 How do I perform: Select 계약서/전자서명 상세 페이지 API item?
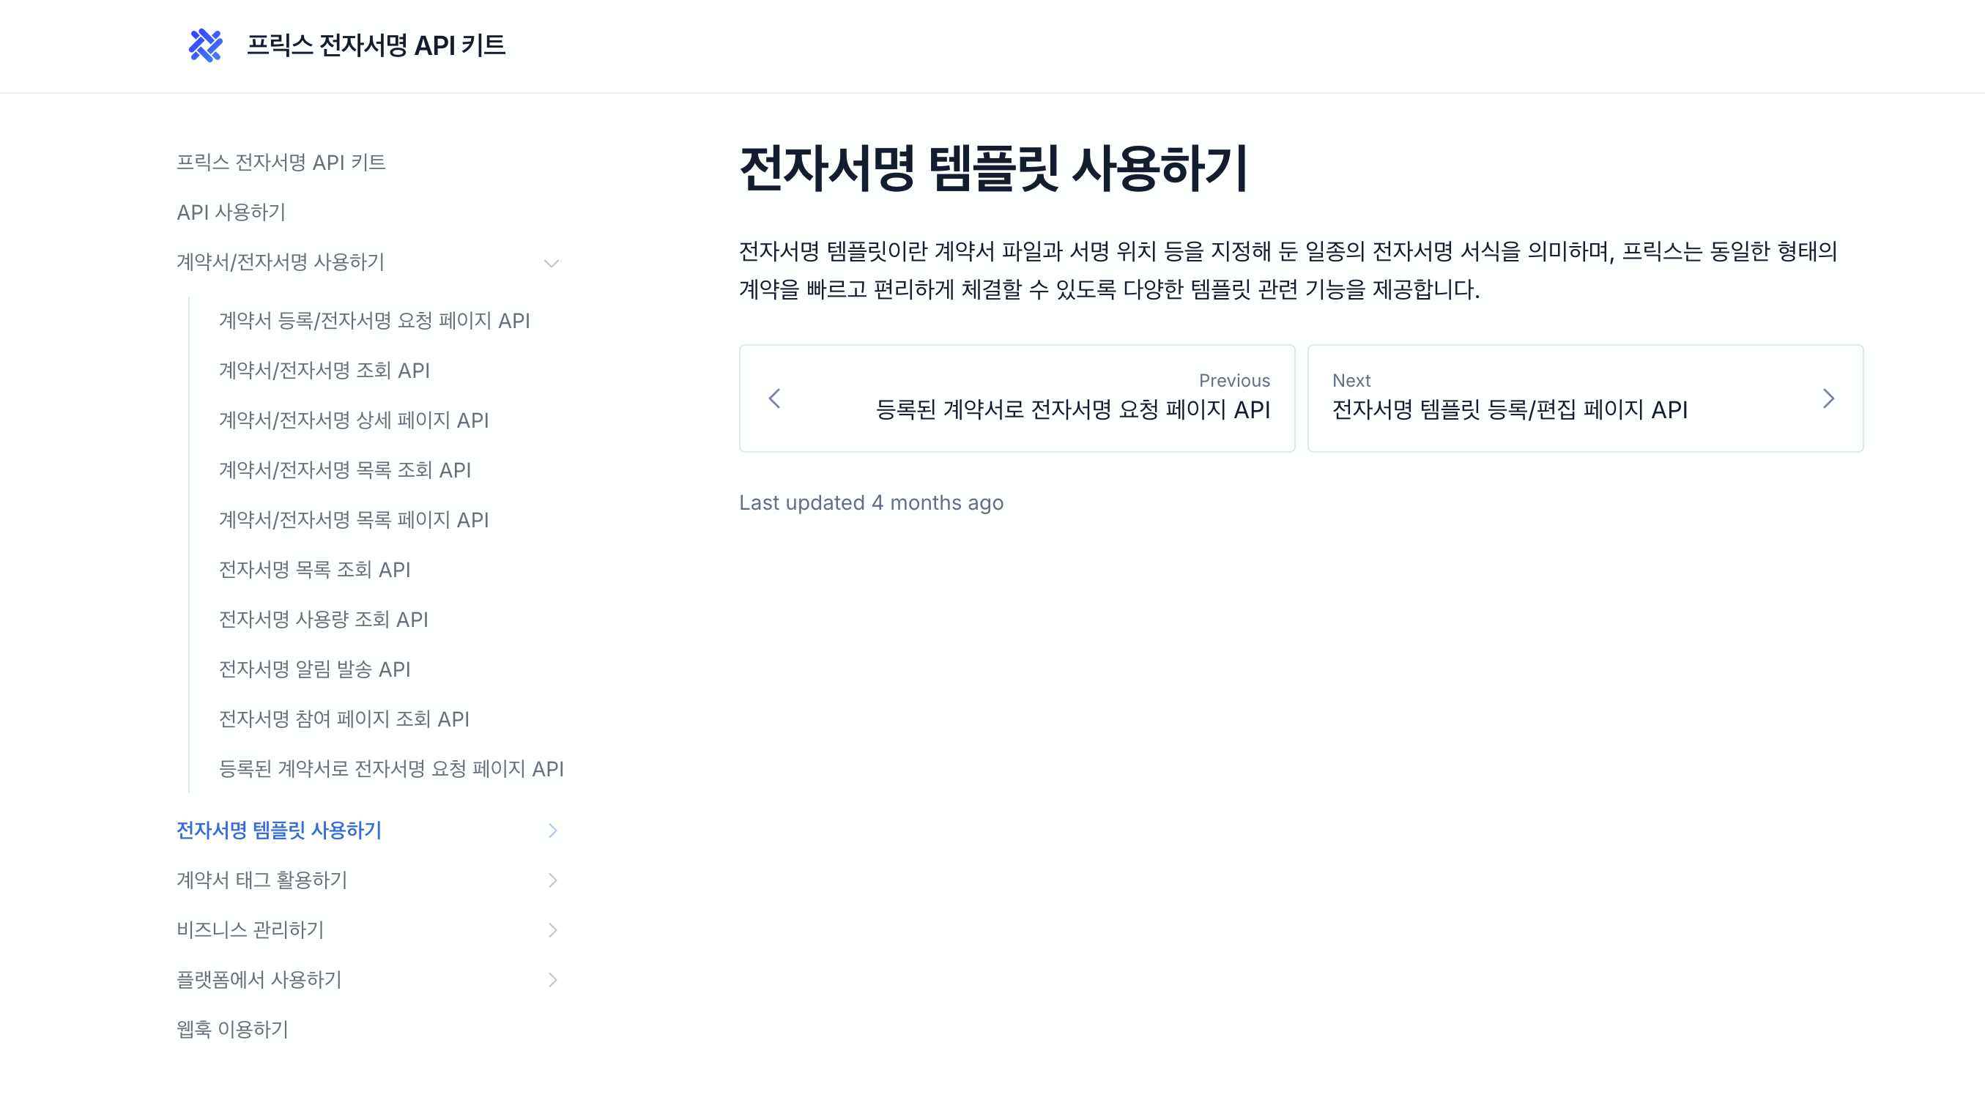click(354, 420)
